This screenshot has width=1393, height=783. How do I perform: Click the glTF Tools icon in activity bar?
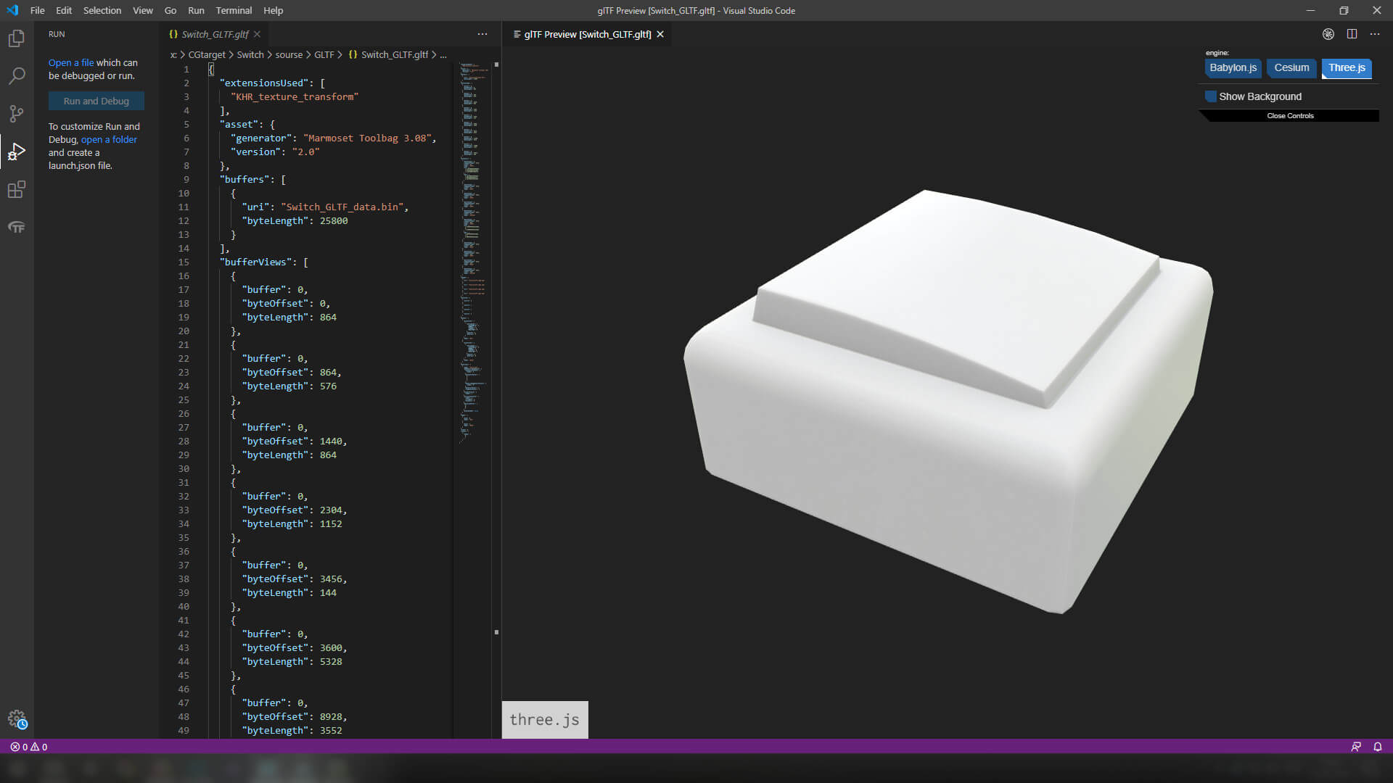click(x=16, y=228)
